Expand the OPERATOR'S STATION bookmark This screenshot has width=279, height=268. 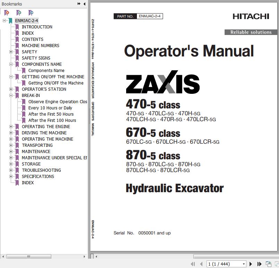(x=11, y=89)
